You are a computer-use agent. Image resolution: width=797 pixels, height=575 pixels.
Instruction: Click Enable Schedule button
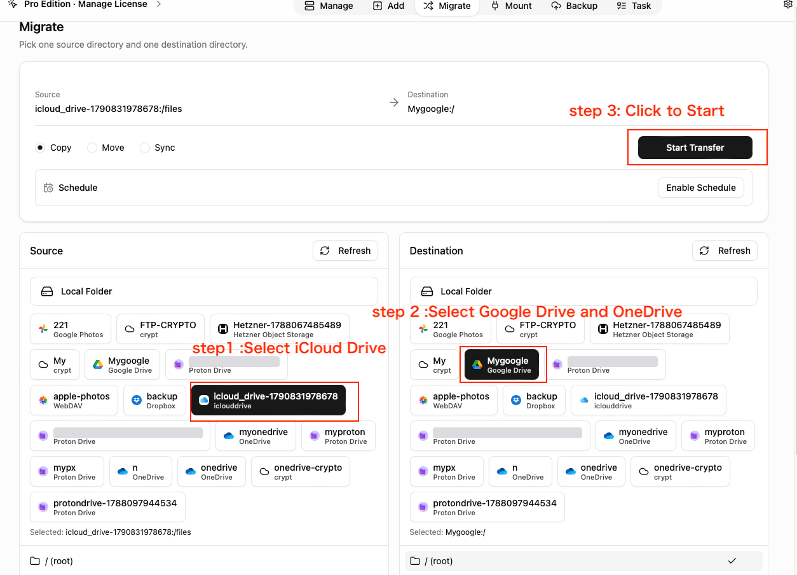click(x=701, y=188)
